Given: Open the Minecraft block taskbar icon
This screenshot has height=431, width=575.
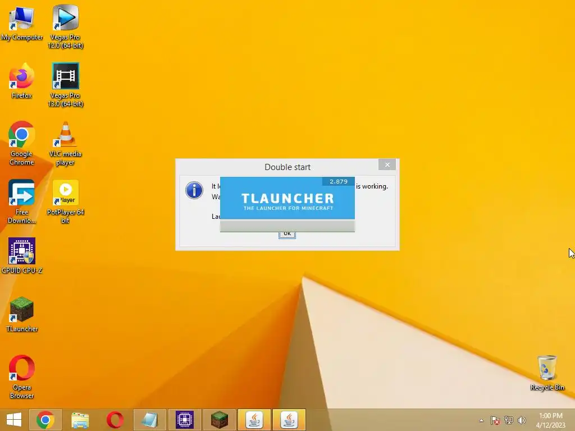Looking at the screenshot, I should click(220, 420).
